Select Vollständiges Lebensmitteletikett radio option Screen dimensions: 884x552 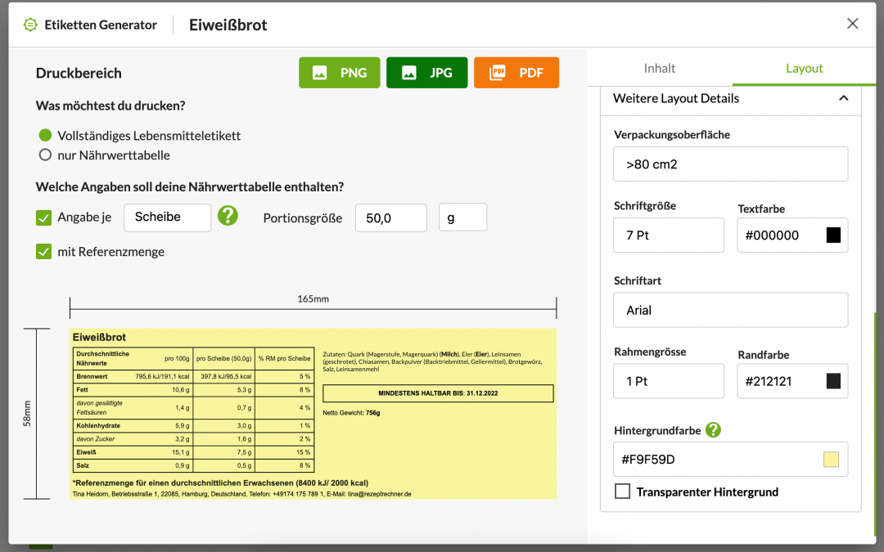45,135
